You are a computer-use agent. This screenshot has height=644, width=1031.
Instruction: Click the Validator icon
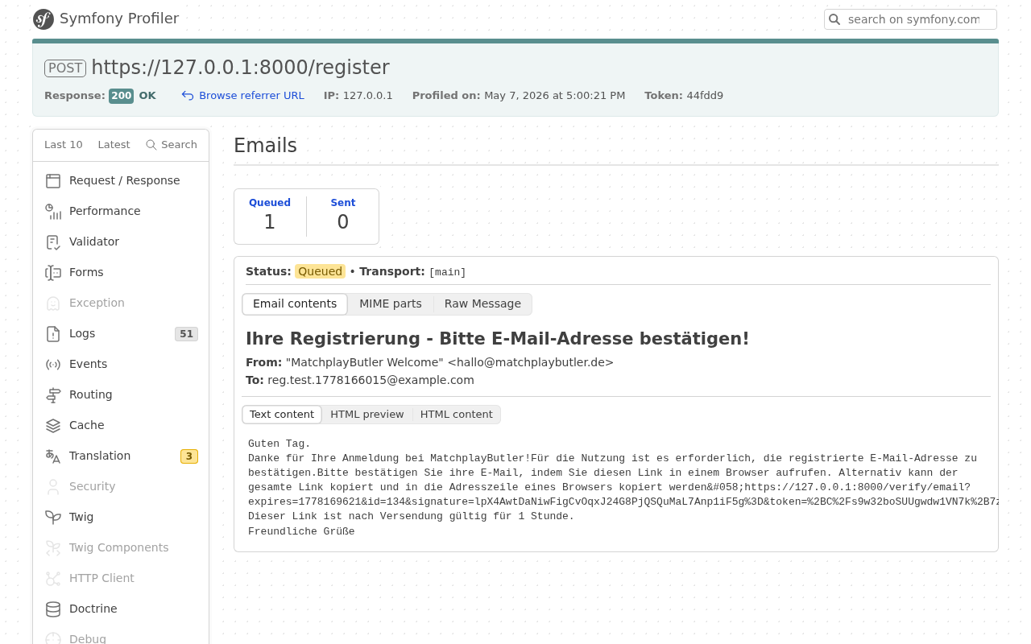pos(53,242)
